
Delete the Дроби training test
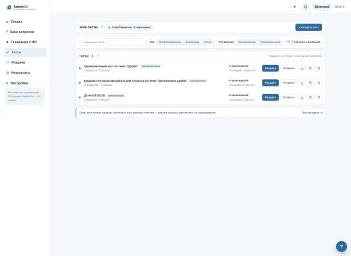[x=319, y=68]
